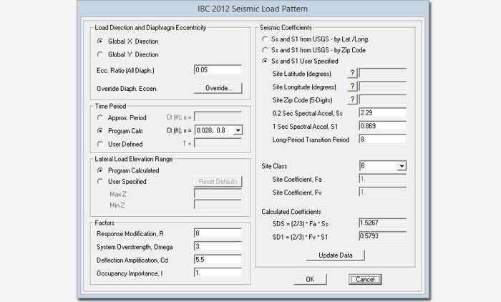Click the Long-Period Transition Period field
Screen dimensions: 501x302
click(x=383, y=139)
